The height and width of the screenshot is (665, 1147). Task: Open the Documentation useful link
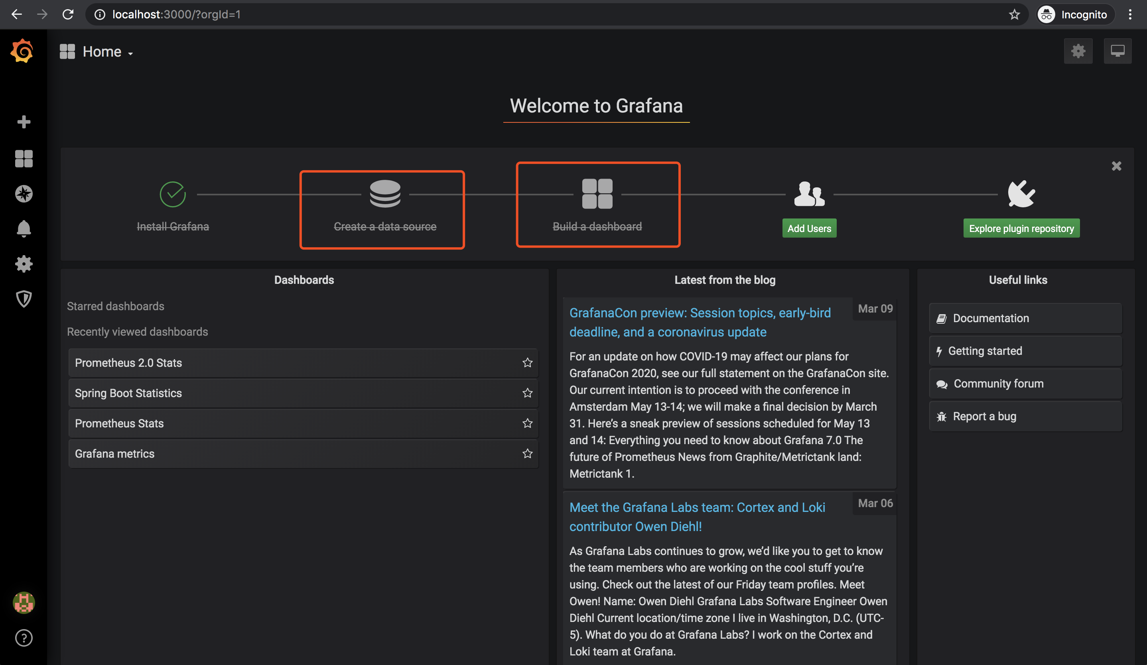pos(1025,319)
